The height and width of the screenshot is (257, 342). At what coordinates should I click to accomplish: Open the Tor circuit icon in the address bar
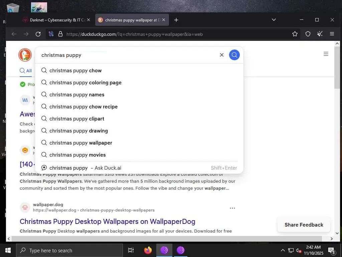click(x=51, y=34)
